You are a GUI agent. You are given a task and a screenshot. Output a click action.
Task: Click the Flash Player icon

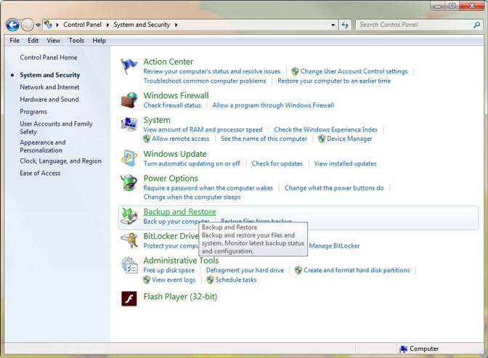coord(129,298)
